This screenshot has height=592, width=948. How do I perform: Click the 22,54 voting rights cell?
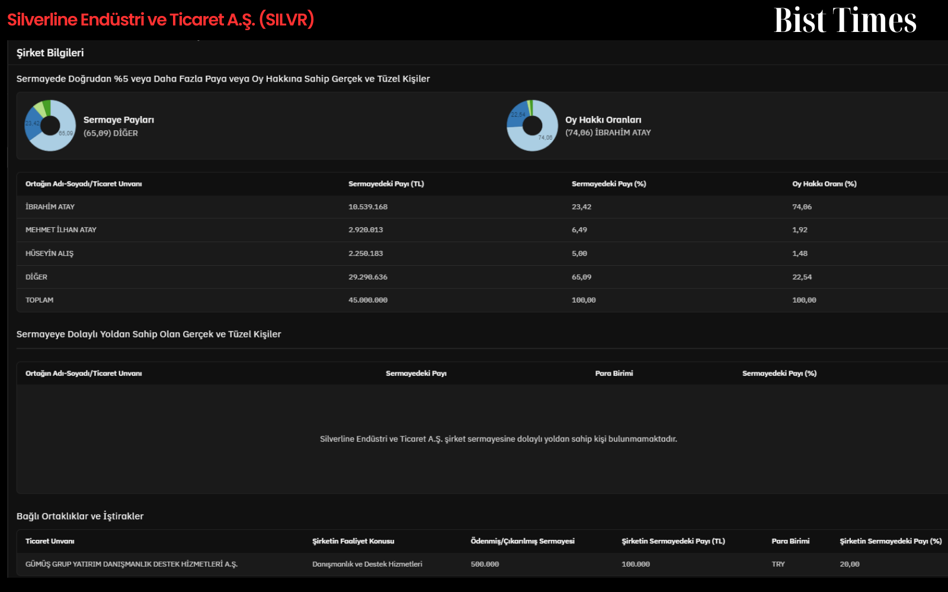point(802,277)
